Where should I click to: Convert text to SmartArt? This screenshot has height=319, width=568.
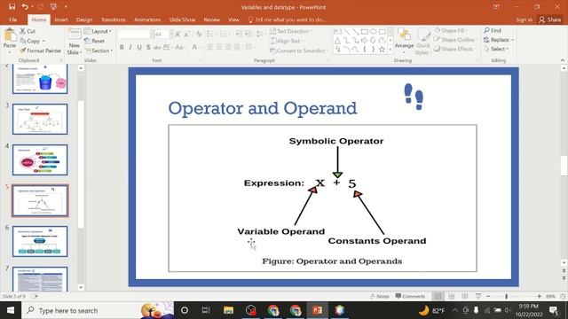click(x=298, y=51)
